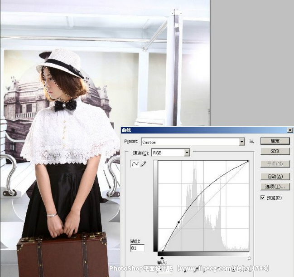
Task: Click the 复位 (Reset) button
Action: (275, 151)
